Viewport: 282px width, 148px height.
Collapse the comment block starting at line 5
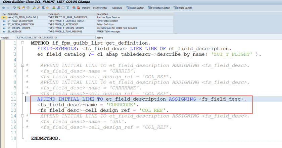click(22, 65)
